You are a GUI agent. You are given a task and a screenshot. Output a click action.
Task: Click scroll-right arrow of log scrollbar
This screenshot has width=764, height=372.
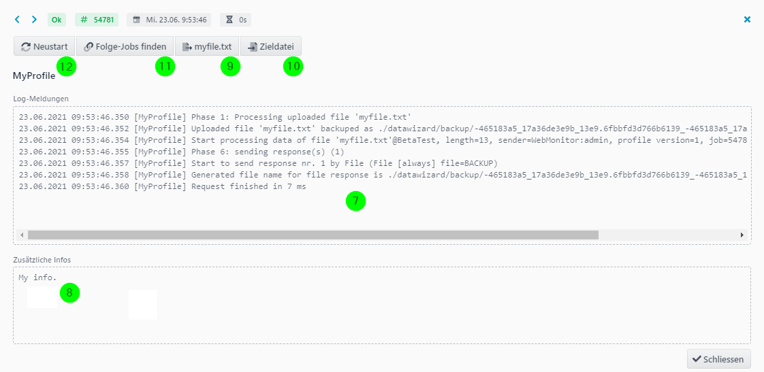pyautogui.click(x=742, y=235)
